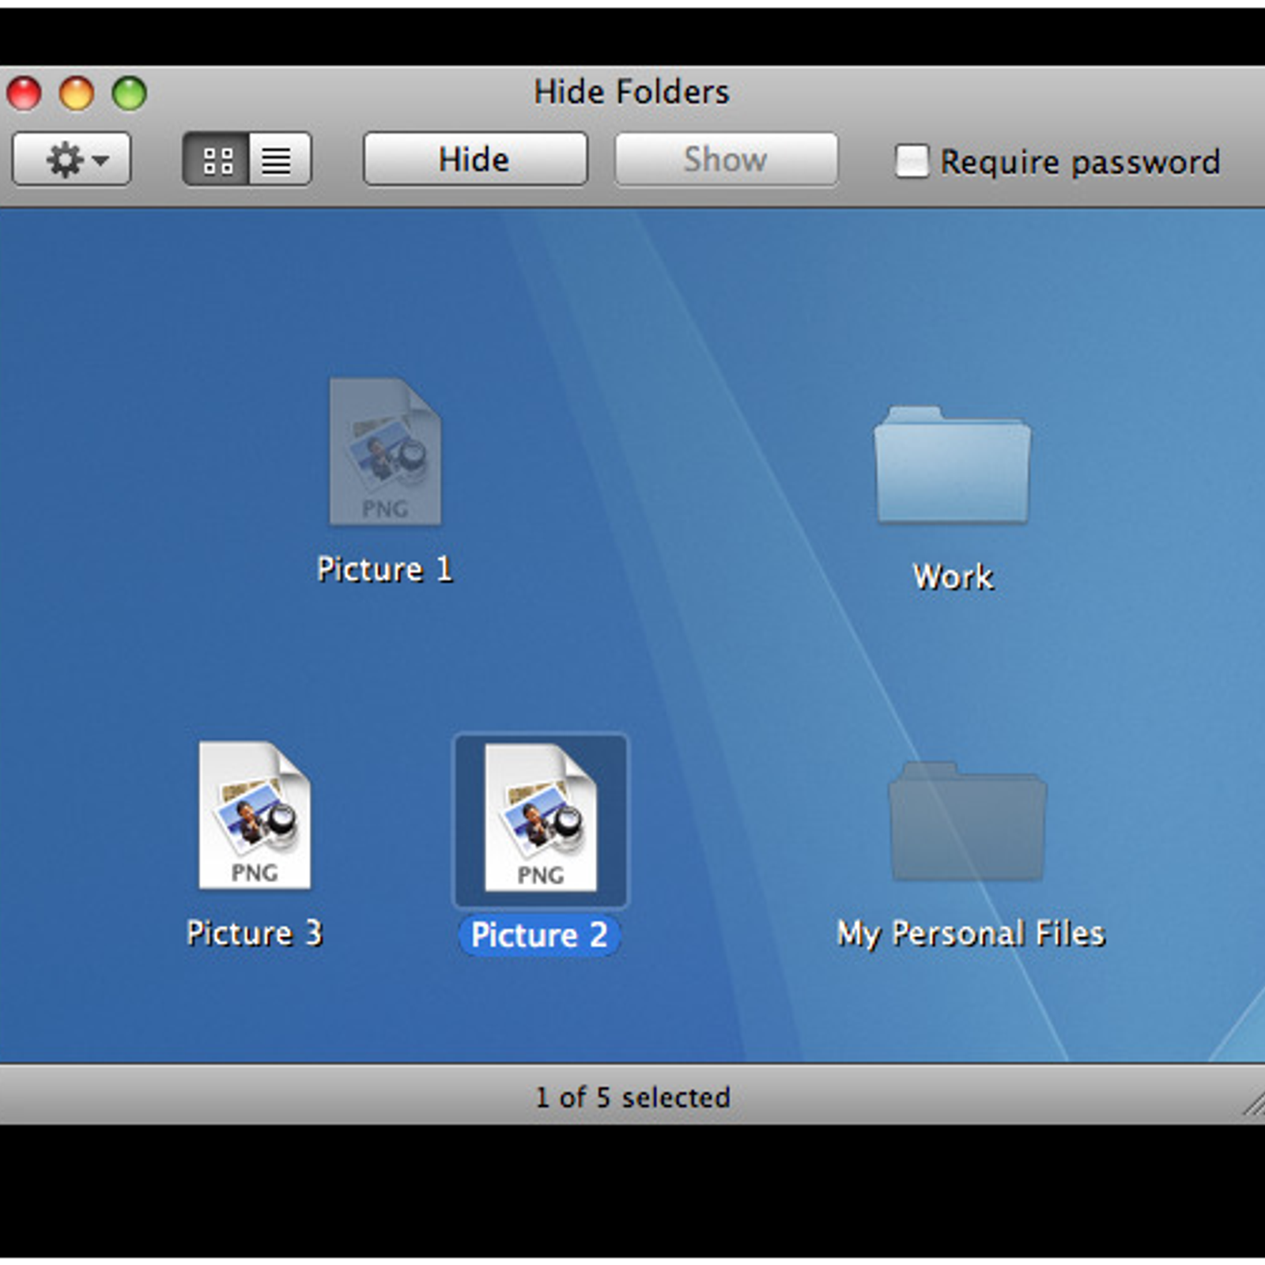Click the Show button
Screen dimensions: 1265x1265
[x=726, y=160]
